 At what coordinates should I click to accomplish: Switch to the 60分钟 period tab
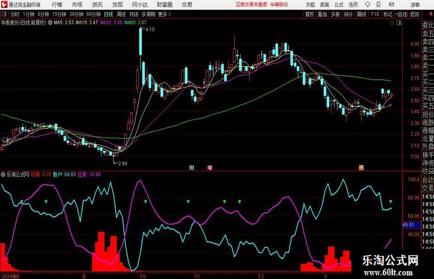coord(93,14)
